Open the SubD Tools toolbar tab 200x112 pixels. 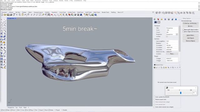pyautogui.click(x=88, y=12)
